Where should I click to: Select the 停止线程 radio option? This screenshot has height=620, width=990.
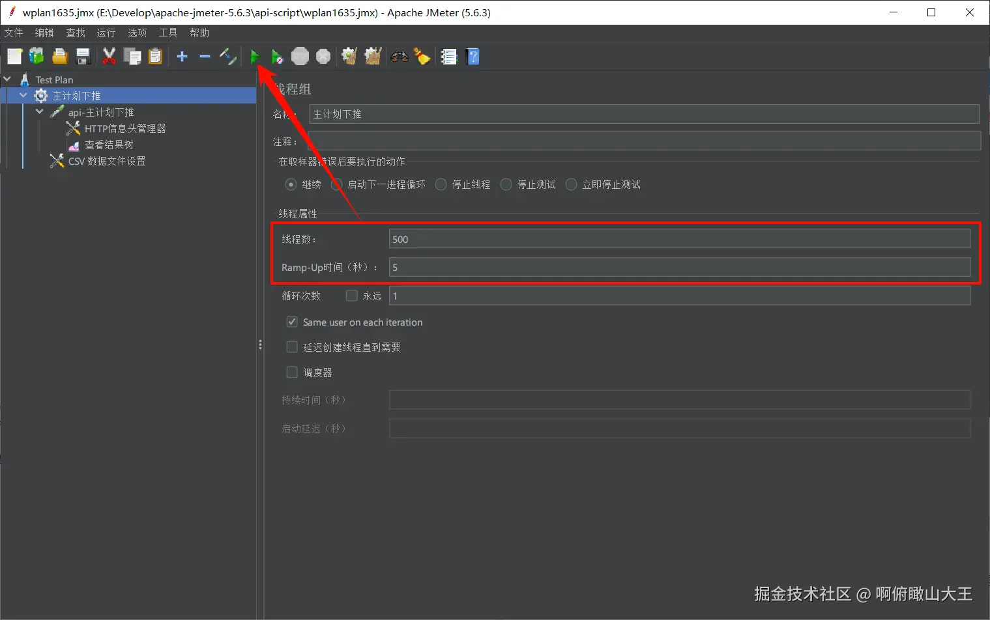[x=441, y=184]
